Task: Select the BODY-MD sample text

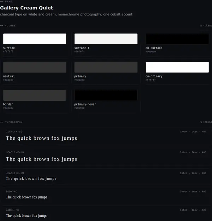Action: [26, 197]
